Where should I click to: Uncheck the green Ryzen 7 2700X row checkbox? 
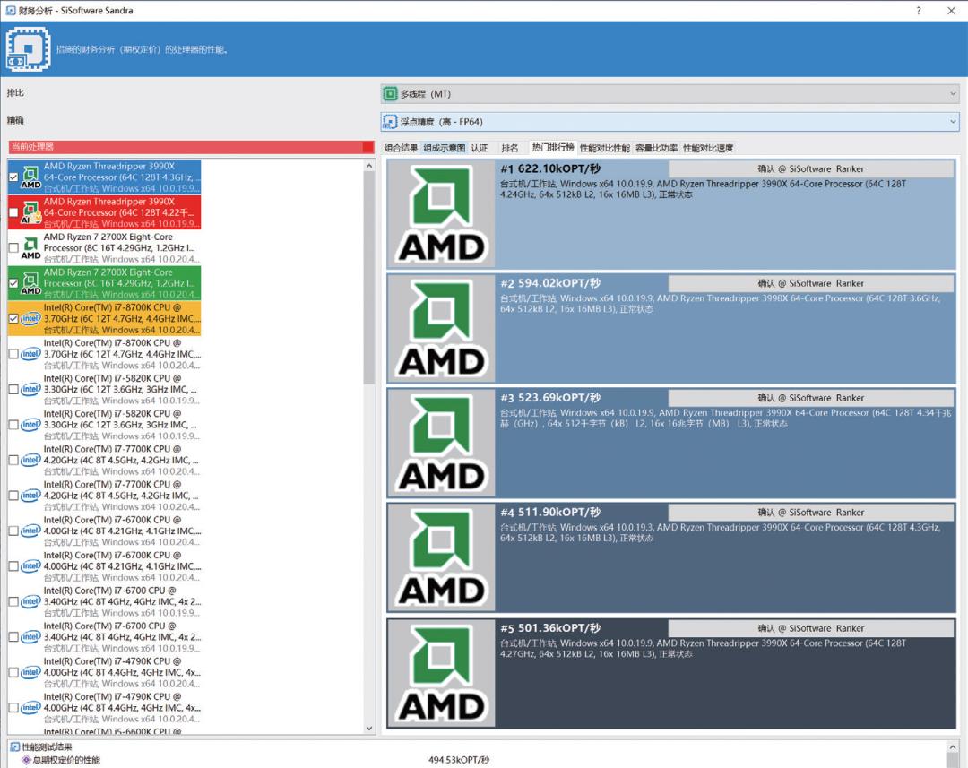[13, 283]
